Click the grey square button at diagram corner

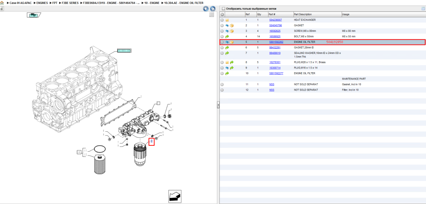click(211, 14)
